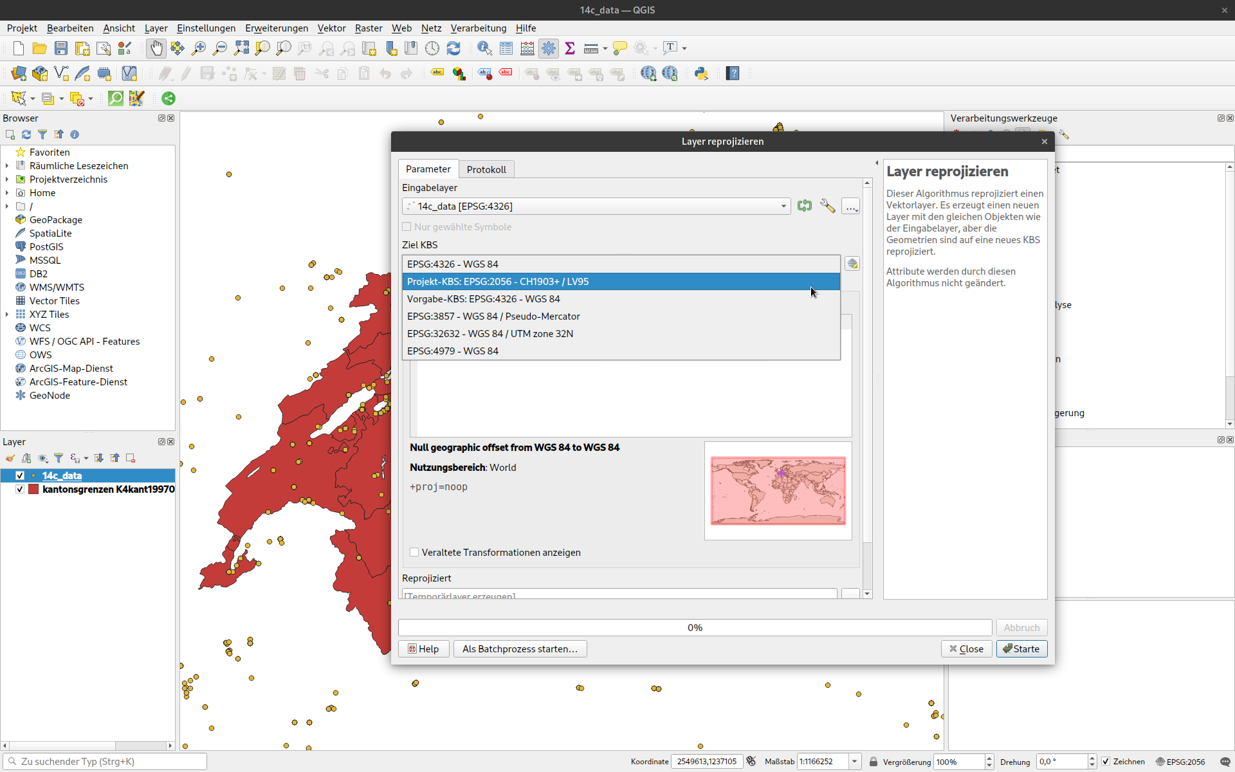
Task: Open the Eingabelayer dropdown
Action: [x=783, y=206]
